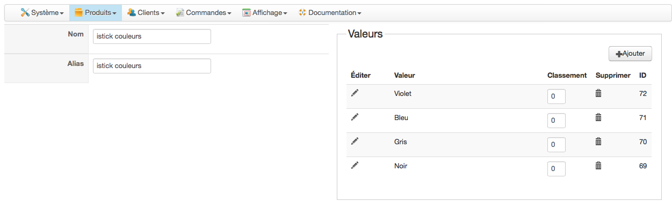Edit the Gris value with pencil icon
The width and height of the screenshot is (672, 208).
click(x=355, y=141)
